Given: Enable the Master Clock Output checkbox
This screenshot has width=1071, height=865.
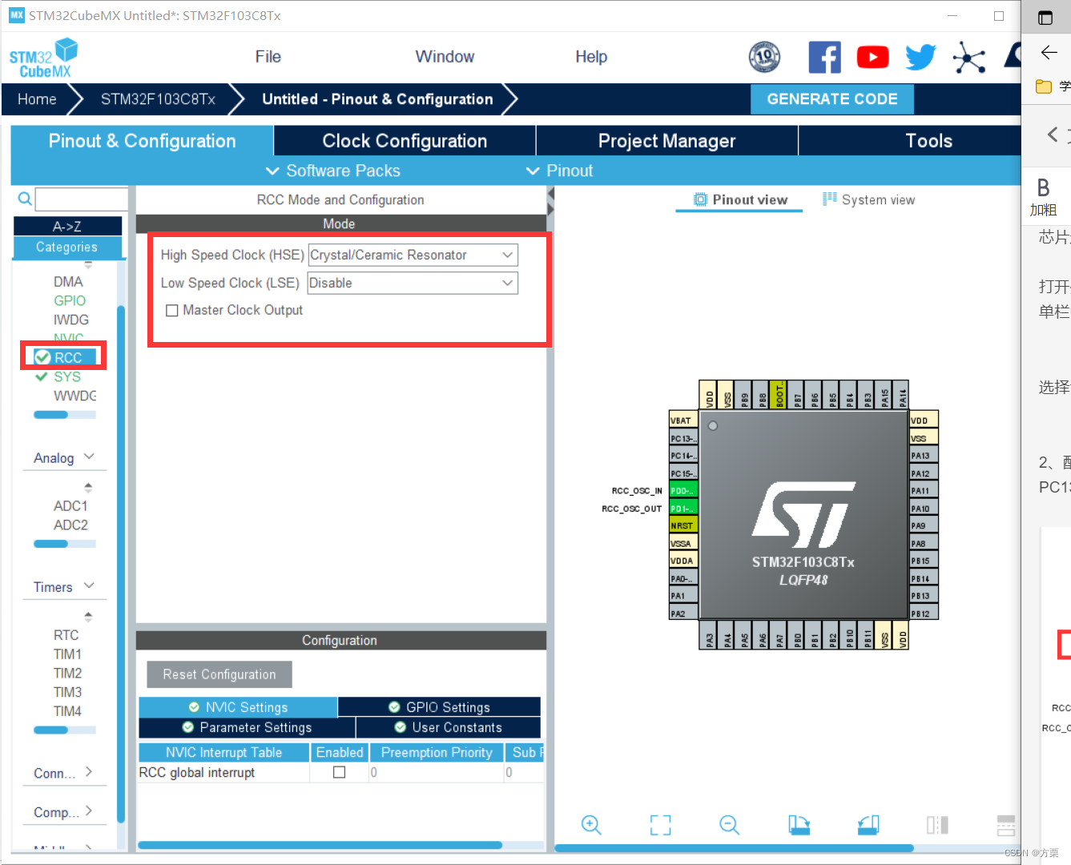Looking at the screenshot, I should pos(171,311).
